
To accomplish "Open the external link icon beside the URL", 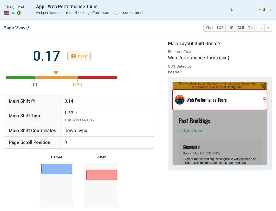I will (x=142, y=13).
